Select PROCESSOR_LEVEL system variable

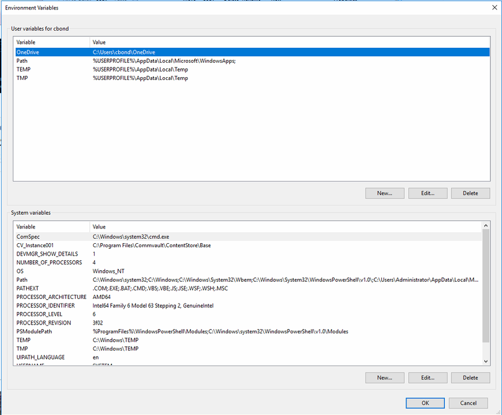pos(248,314)
